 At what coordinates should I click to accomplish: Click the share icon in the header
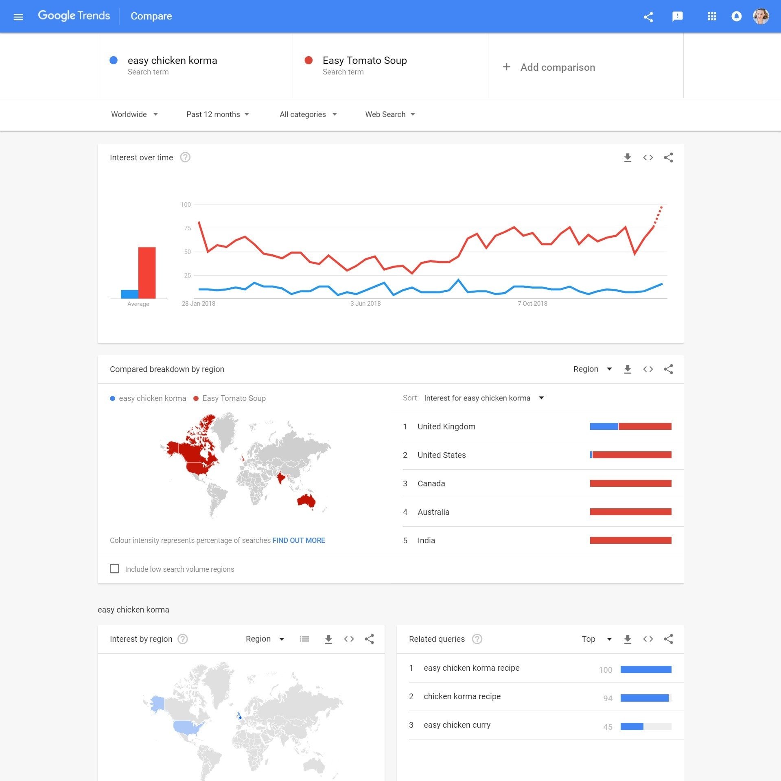tap(648, 17)
